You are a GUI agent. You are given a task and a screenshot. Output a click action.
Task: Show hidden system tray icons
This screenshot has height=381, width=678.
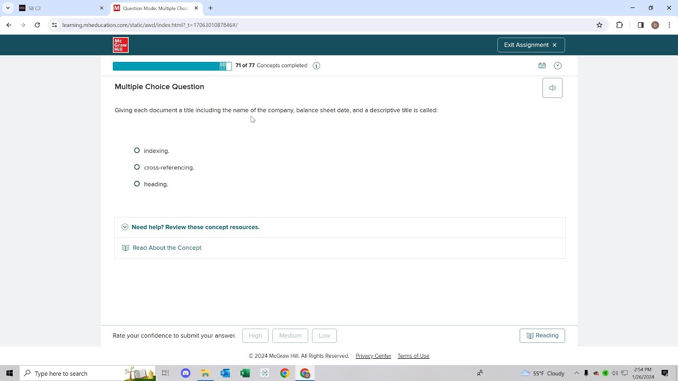(577, 373)
